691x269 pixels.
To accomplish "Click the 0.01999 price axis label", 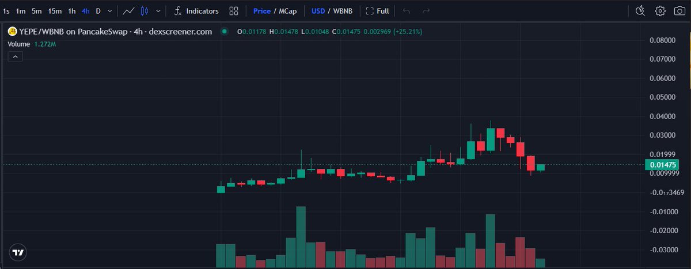I will point(662,154).
